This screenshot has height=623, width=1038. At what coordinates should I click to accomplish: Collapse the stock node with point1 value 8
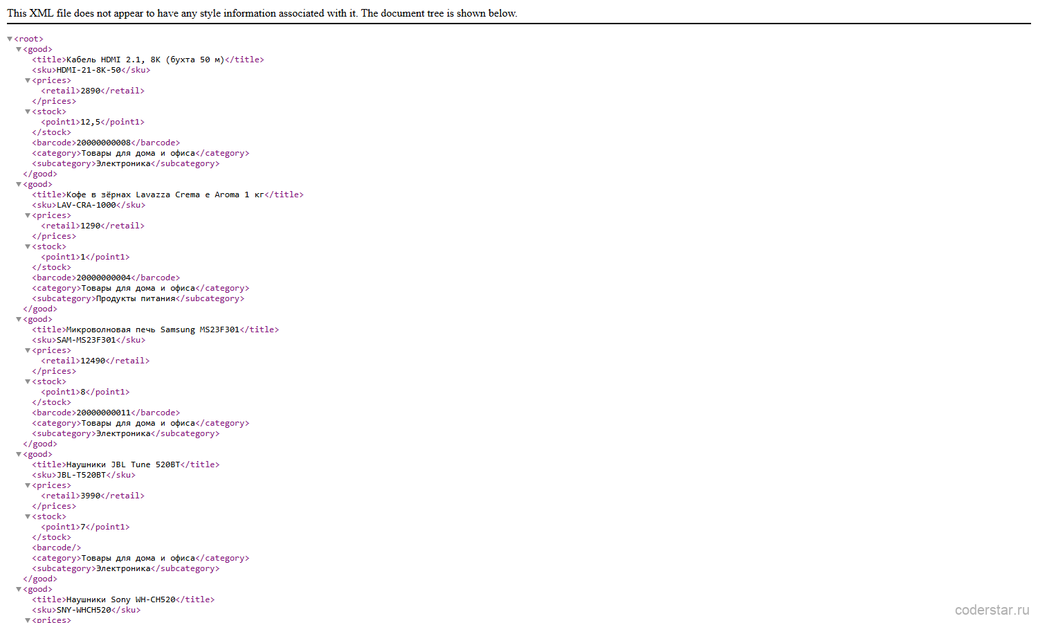pos(28,381)
